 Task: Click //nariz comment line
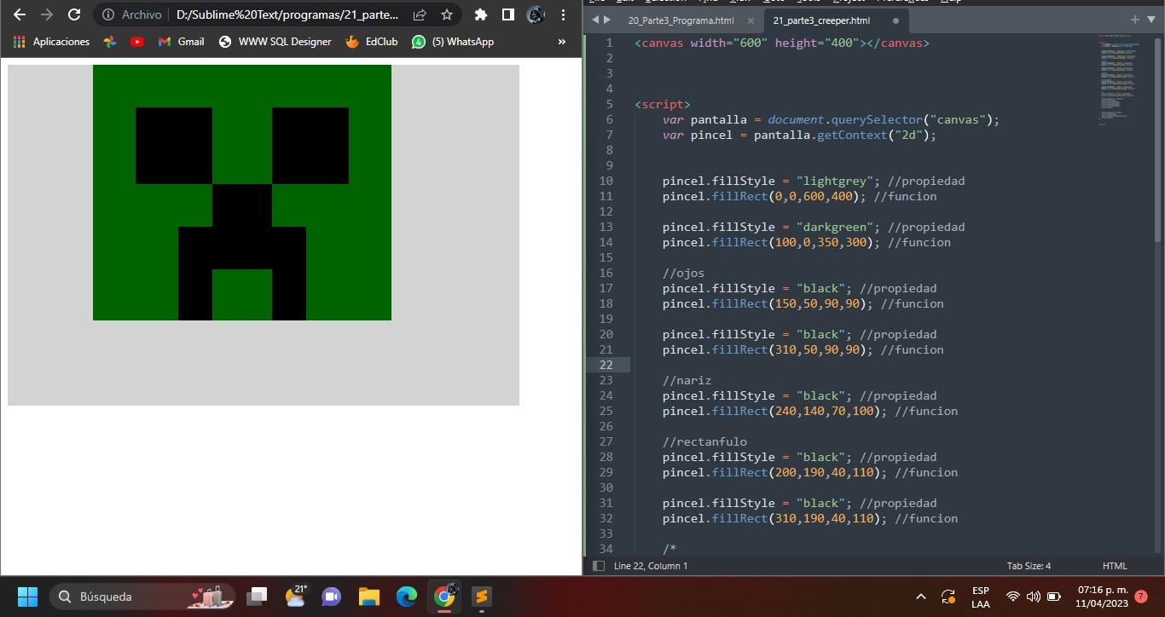[687, 380]
